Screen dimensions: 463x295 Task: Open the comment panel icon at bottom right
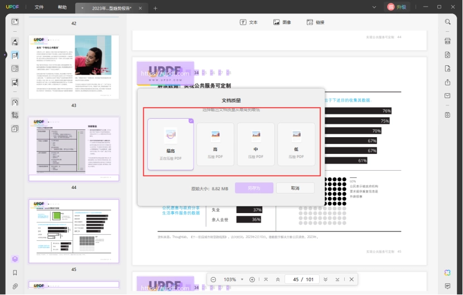click(x=447, y=286)
